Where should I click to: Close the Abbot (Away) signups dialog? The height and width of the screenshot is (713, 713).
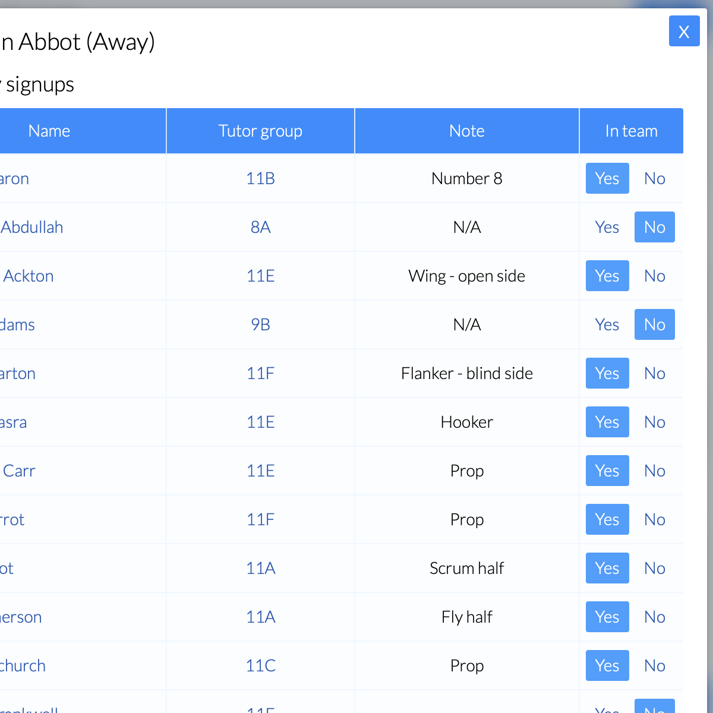pyautogui.click(x=684, y=31)
